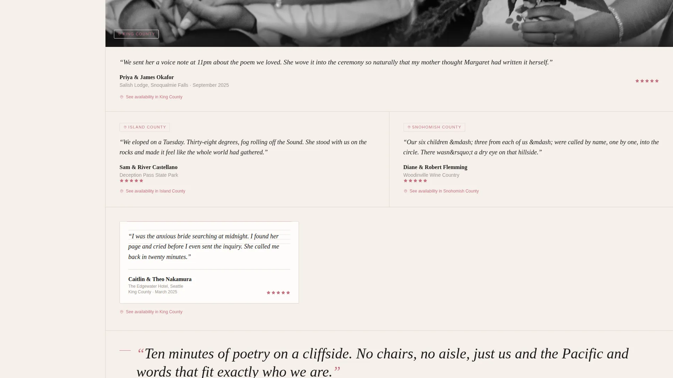Click pin icon in King County badge
The image size is (673, 378).
[x=120, y=34]
